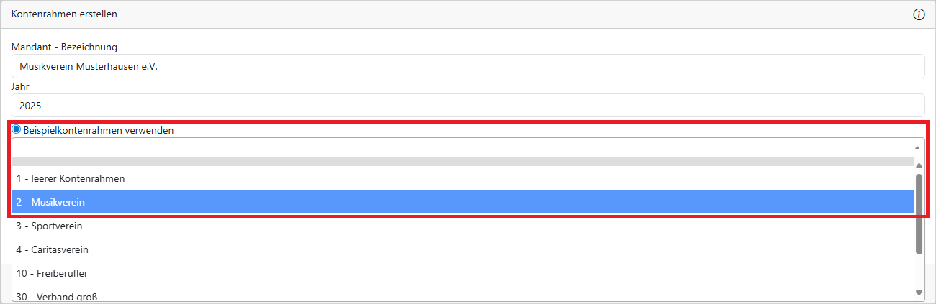Choose '3 - Sportverein' option
This screenshot has height=304, width=936.
(50, 226)
